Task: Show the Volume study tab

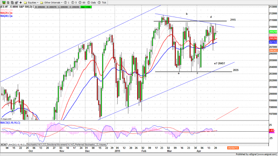Action: 102,145
